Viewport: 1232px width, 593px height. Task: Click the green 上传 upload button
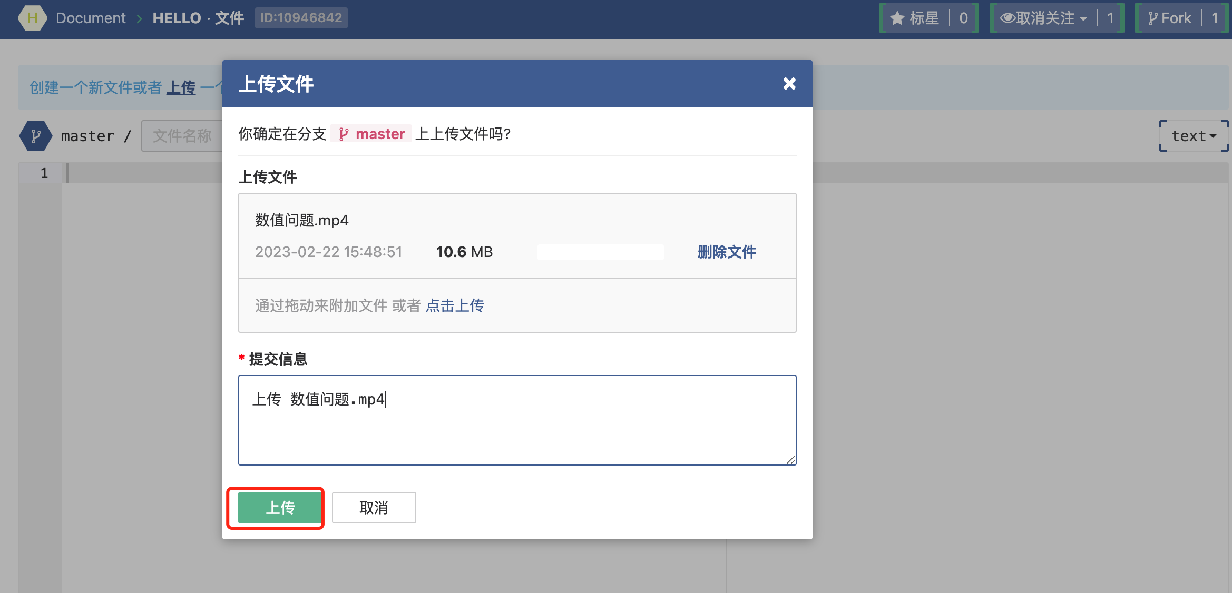tap(280, 508)
